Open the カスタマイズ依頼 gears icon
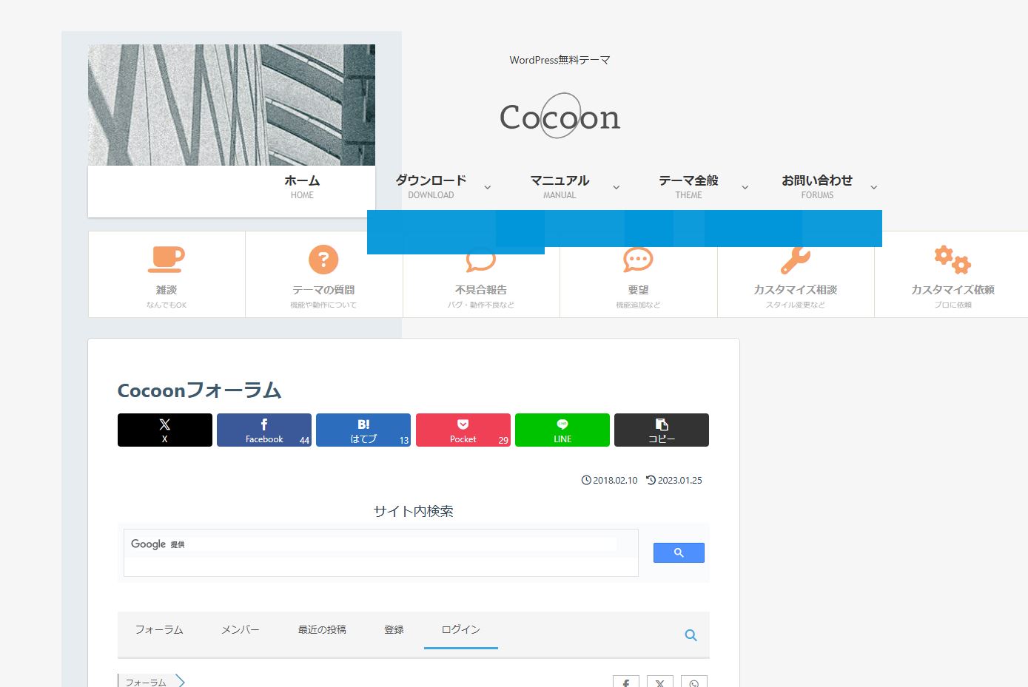Image resolution: width=1028 pixels, height=687 pixels. click(x=953, y=260)
